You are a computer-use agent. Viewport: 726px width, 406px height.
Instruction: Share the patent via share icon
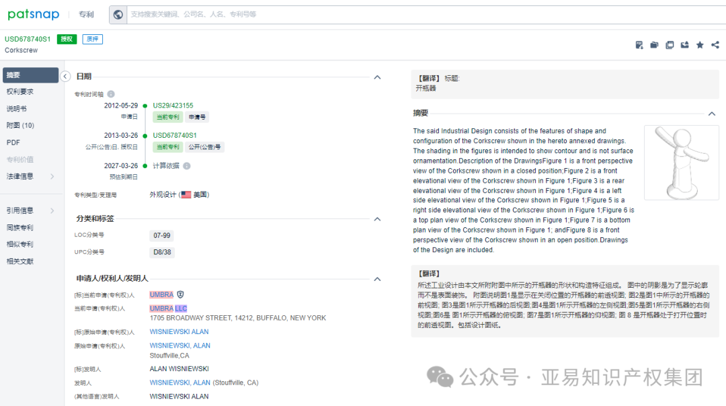coord(715,45)
